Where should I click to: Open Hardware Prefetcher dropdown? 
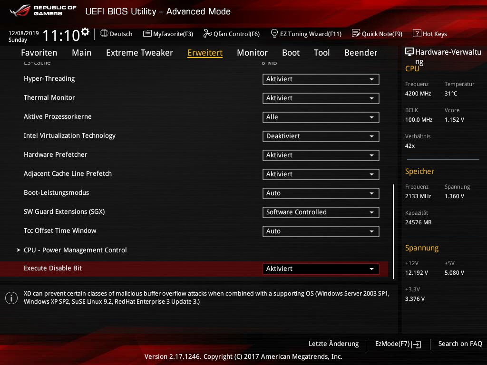[321, 155]
